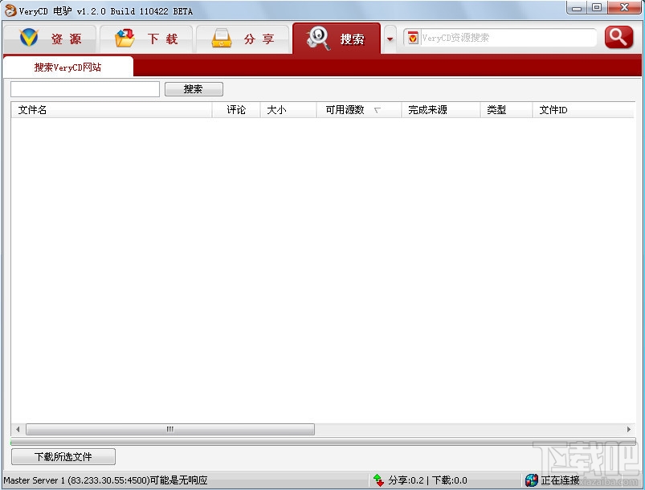
Task: Click the VeryCD logo in the title bar
Action: [8, 10]
